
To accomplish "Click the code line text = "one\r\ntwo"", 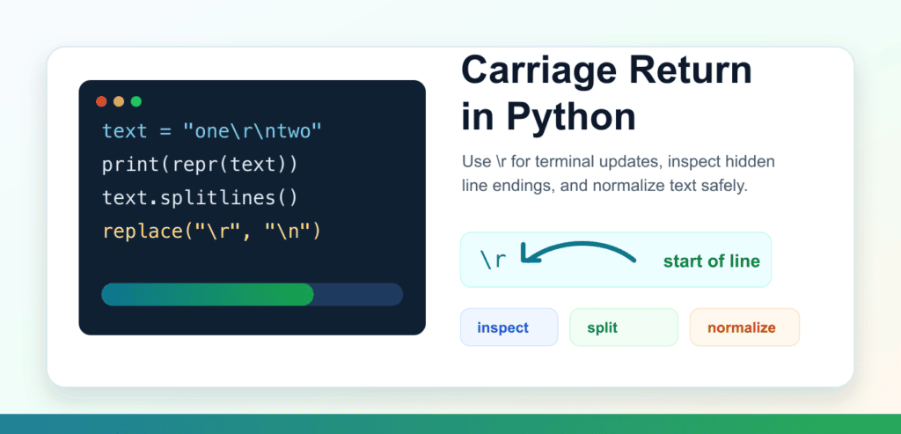I will (x=212, y=131).
